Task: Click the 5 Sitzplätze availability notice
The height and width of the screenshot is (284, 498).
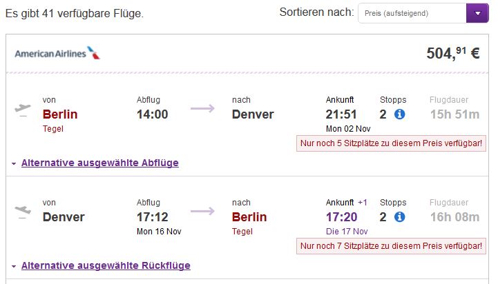Action: (391, 143)
